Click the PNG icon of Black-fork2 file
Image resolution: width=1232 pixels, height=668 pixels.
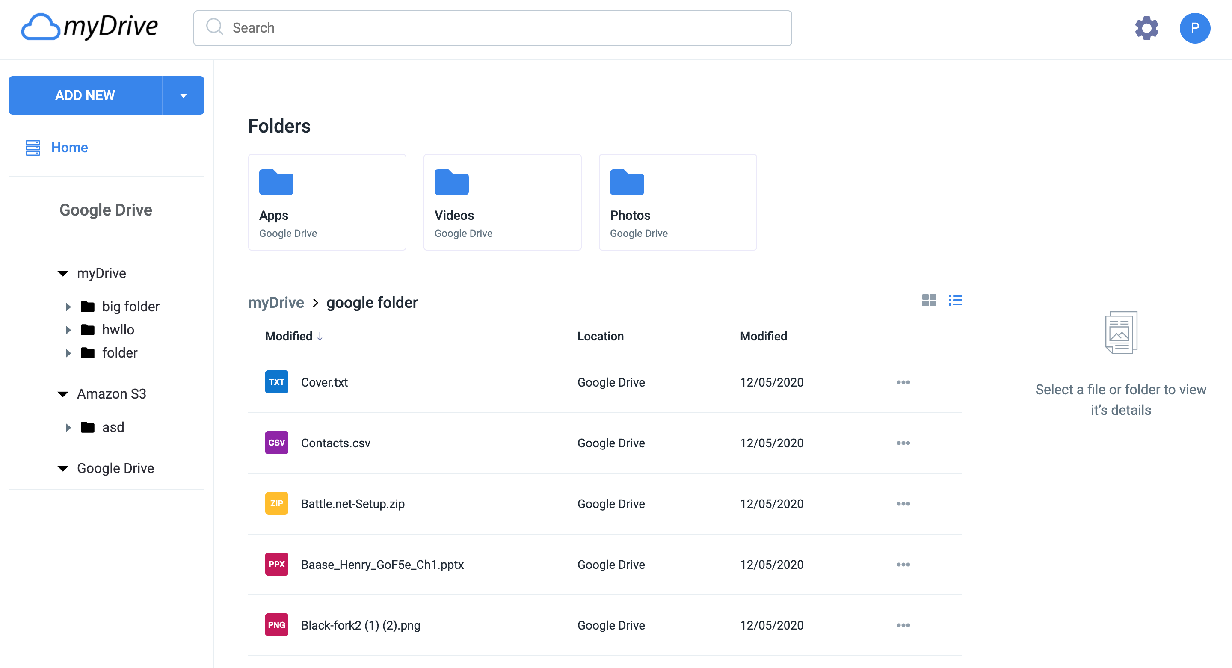tap(276, 624)
